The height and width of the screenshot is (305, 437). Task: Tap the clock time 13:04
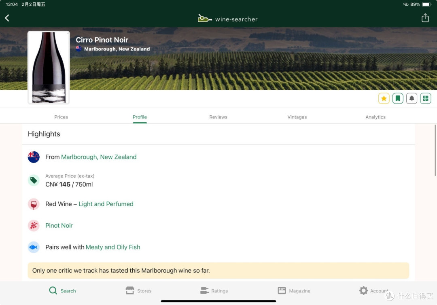[x=12, y=4]
